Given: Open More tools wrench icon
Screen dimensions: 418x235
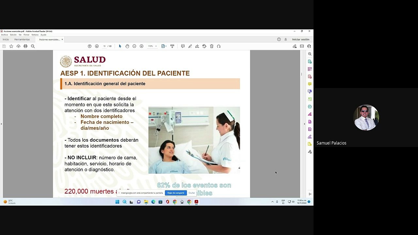Looking at the screenshot, I should pyautogui.click(x=310, y=152).
